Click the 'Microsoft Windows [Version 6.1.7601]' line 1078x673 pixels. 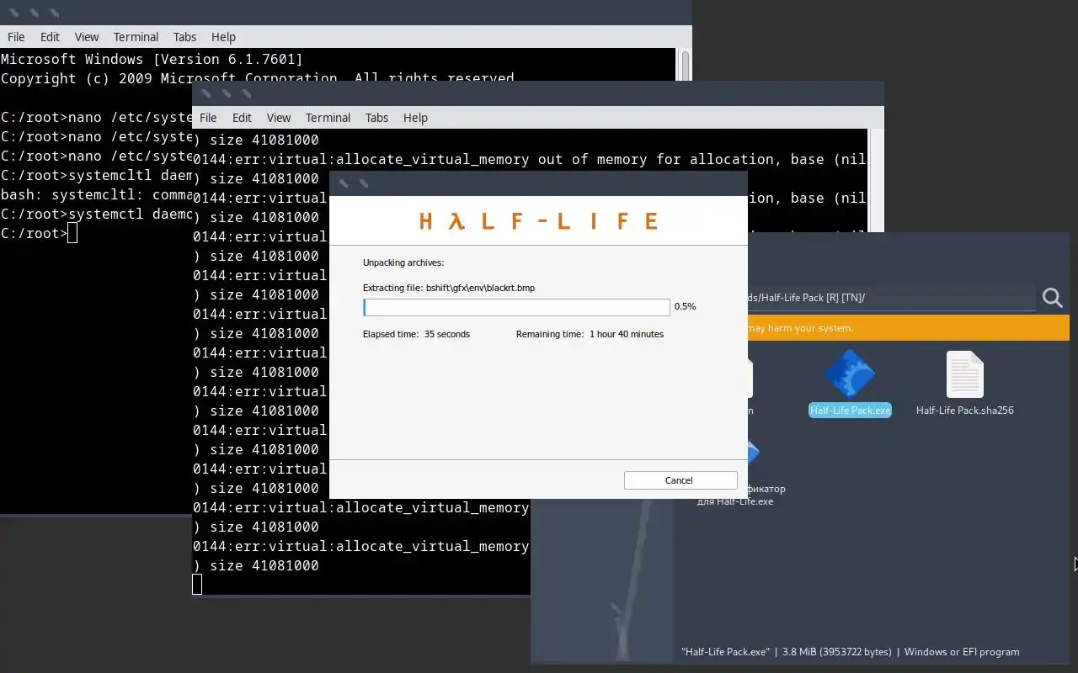pyautogui.click(x=152, y=59)
